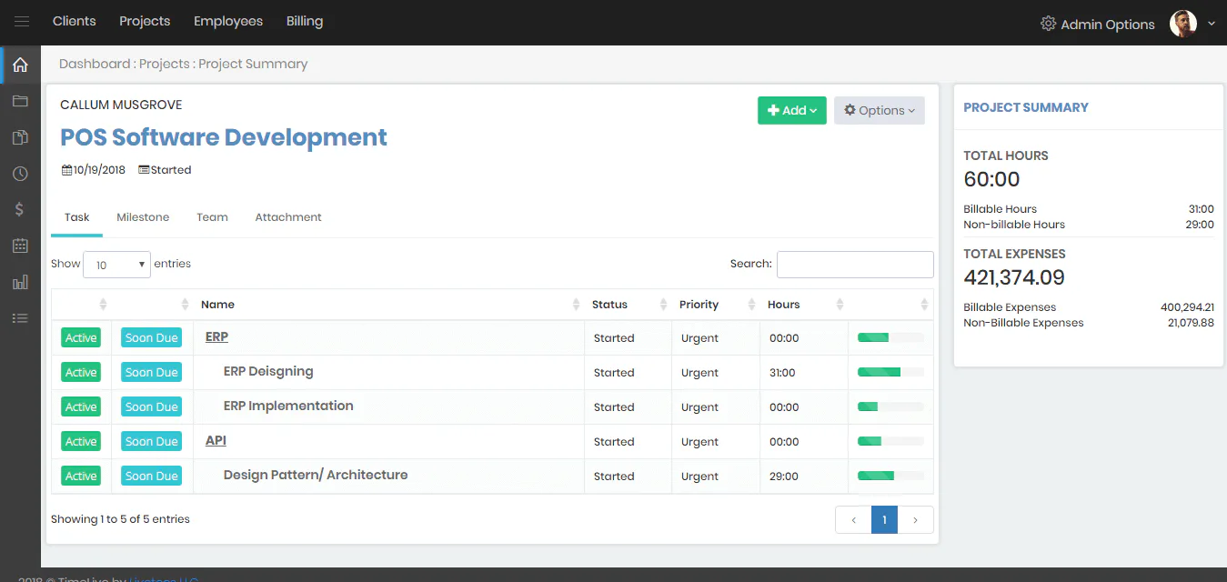Open the clock timesheet sidebar icon
The height and width of the screenshot is (582, 1227).
coord(20,174)
